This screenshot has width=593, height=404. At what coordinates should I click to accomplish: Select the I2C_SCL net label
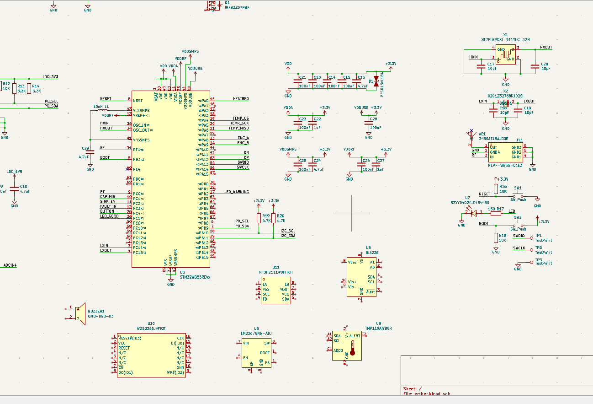288,231
